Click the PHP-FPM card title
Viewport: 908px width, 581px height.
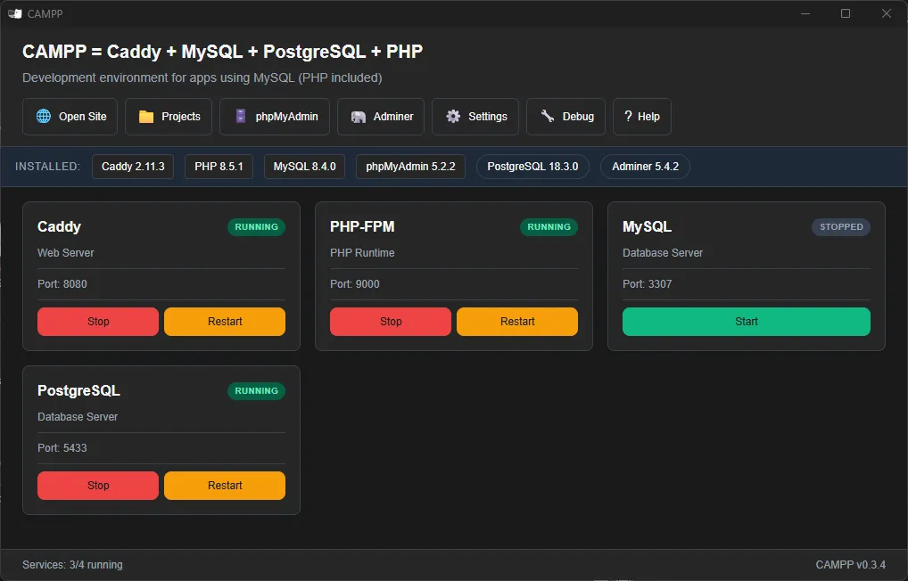(x=362, y=227)
